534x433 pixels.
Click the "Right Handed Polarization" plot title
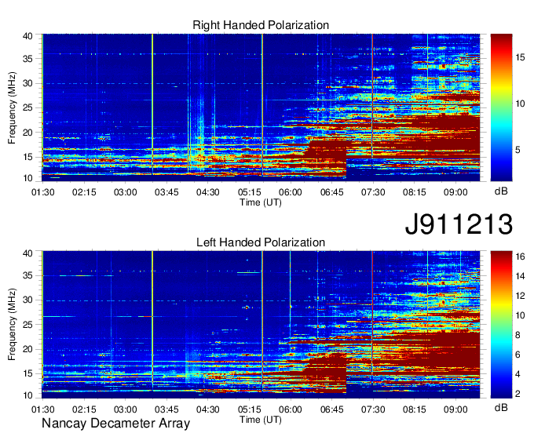pos(261,25)
